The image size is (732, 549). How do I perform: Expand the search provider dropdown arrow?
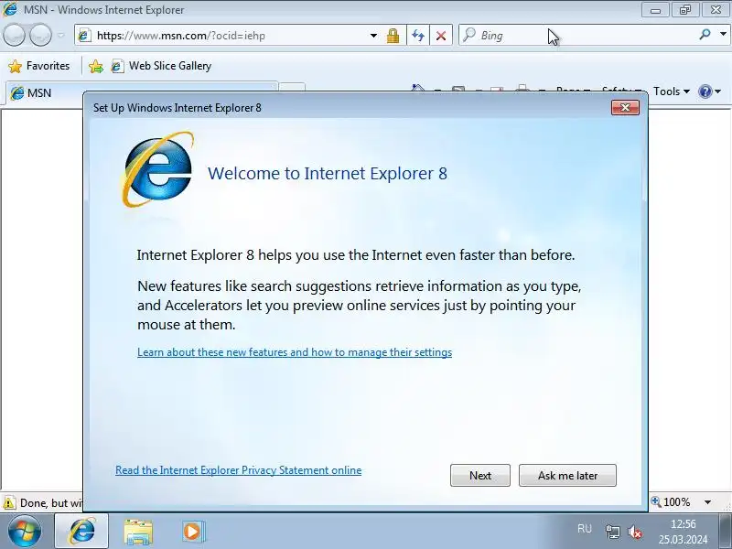723,34
